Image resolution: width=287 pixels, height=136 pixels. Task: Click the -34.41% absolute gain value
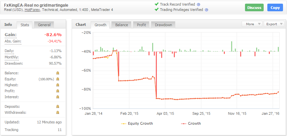pos(54,41)
